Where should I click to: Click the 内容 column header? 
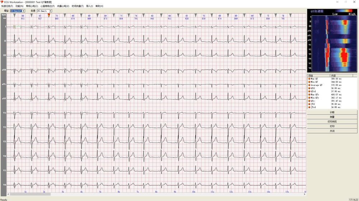click(x=343, y=76)
